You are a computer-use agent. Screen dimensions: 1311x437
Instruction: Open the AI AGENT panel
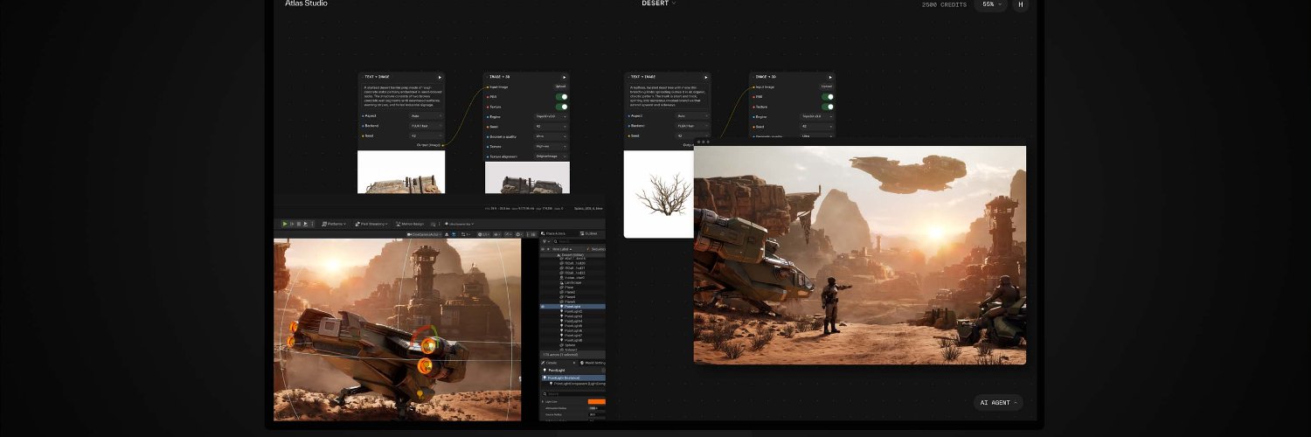click(x=998, y=403)
